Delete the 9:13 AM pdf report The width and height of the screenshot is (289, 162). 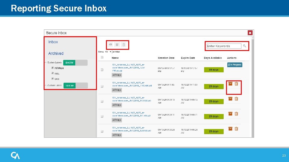tap(236, 99)
